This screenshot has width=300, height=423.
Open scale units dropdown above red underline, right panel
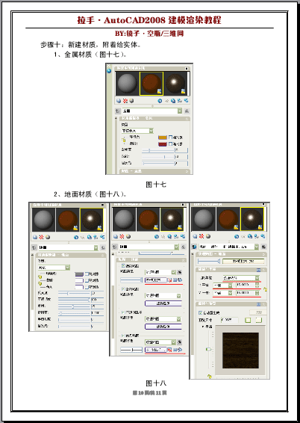[241, 277]
